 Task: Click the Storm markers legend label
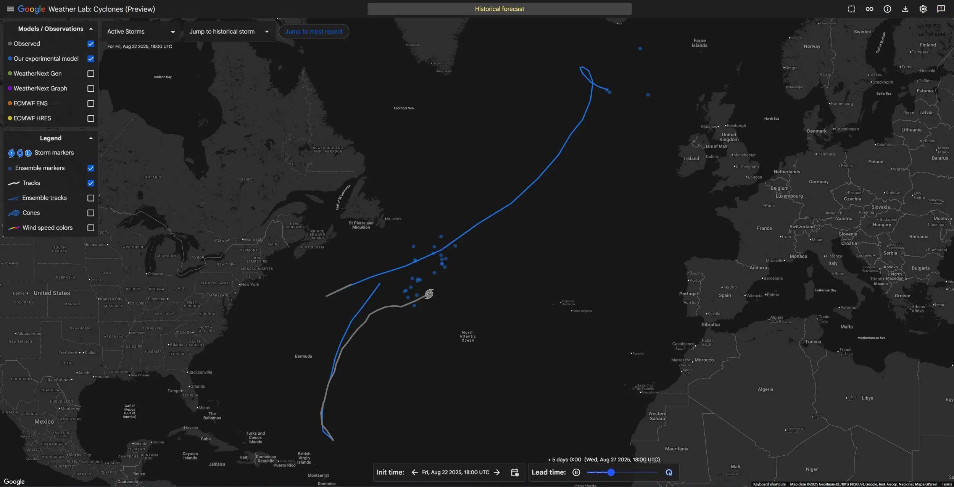[x=54, y=153]
